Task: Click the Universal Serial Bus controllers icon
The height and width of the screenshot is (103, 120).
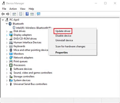Action: tap(11, 84)
